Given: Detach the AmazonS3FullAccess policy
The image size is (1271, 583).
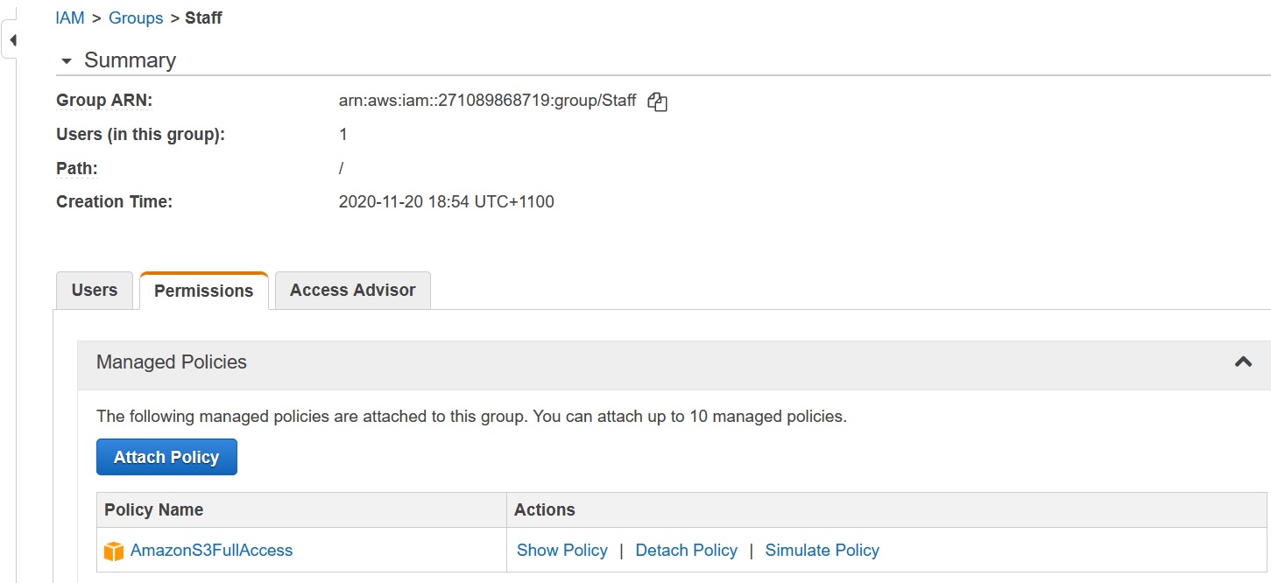Looking at the screenshot, I should click(686, 551).
